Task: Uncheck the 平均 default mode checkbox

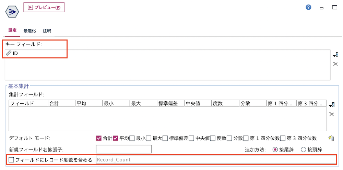Action: [116, 138]
